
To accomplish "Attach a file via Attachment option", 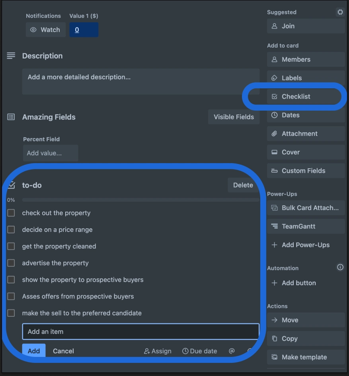I will 305,133.
